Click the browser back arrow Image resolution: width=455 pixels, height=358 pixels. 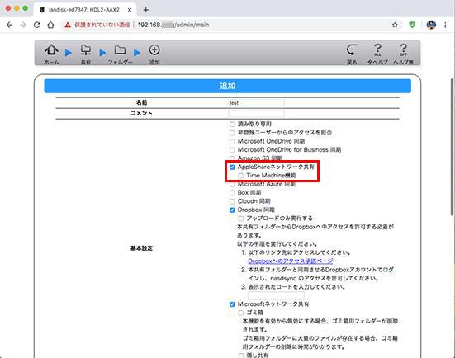pos(9,25)
